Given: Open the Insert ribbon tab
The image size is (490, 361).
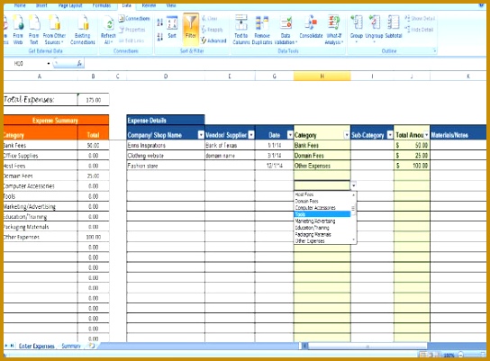Looking at the screenshot, I should tap(41, 5).
